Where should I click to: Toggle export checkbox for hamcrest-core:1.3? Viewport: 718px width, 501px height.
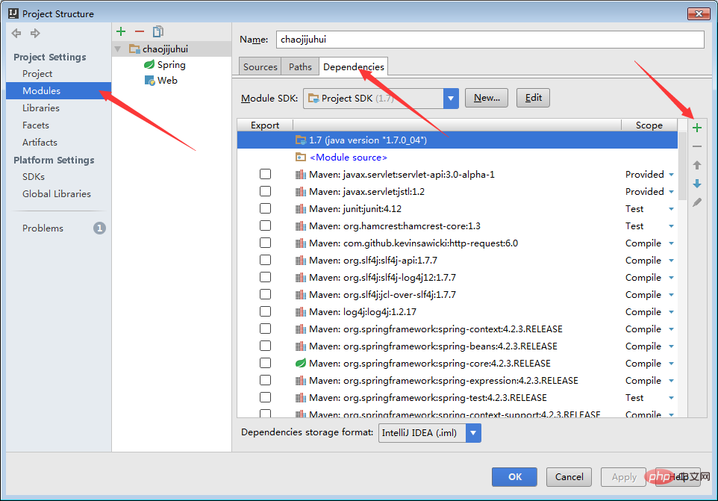(265, 225)
